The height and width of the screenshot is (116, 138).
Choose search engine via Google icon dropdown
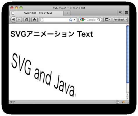click(x=82, y=20)
